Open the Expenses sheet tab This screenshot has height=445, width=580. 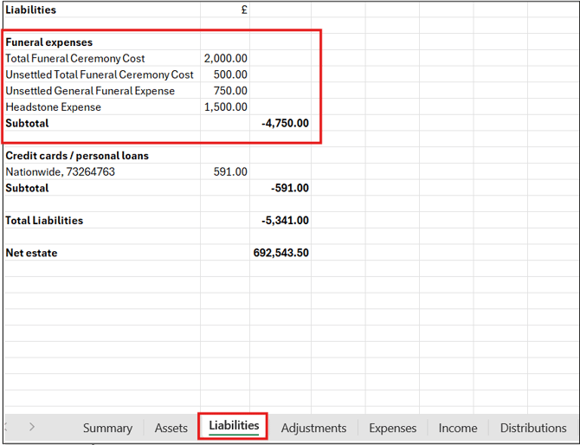pos(393,428)
